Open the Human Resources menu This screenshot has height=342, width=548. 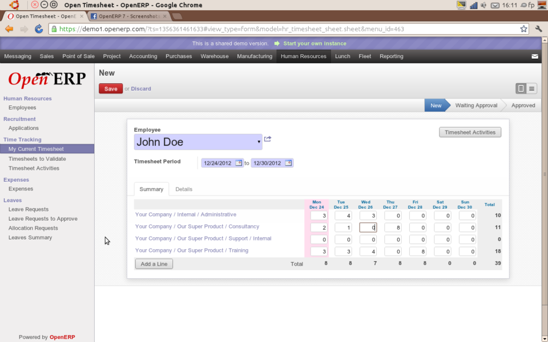303,56
